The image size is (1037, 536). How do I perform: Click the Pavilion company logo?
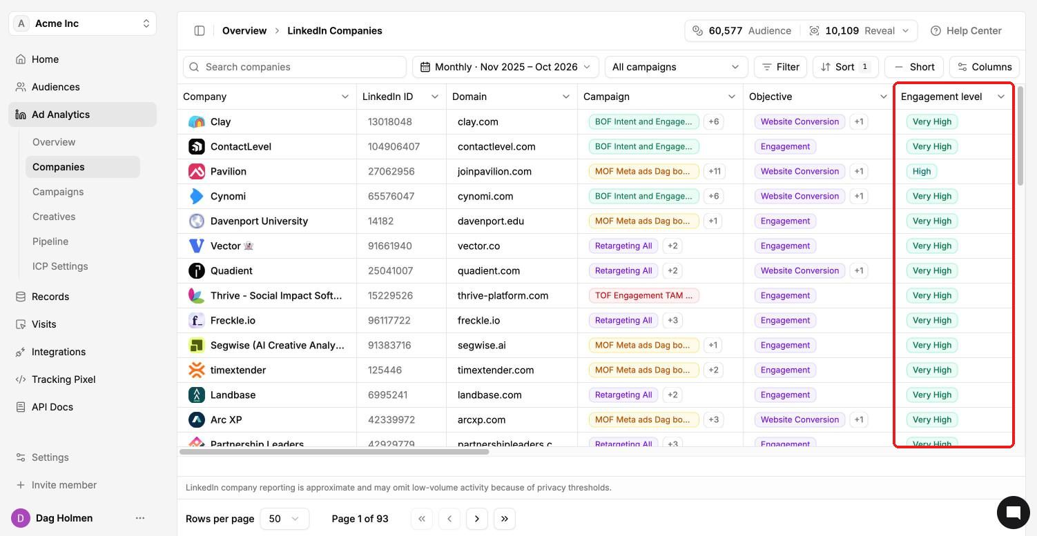coord(197,171)
